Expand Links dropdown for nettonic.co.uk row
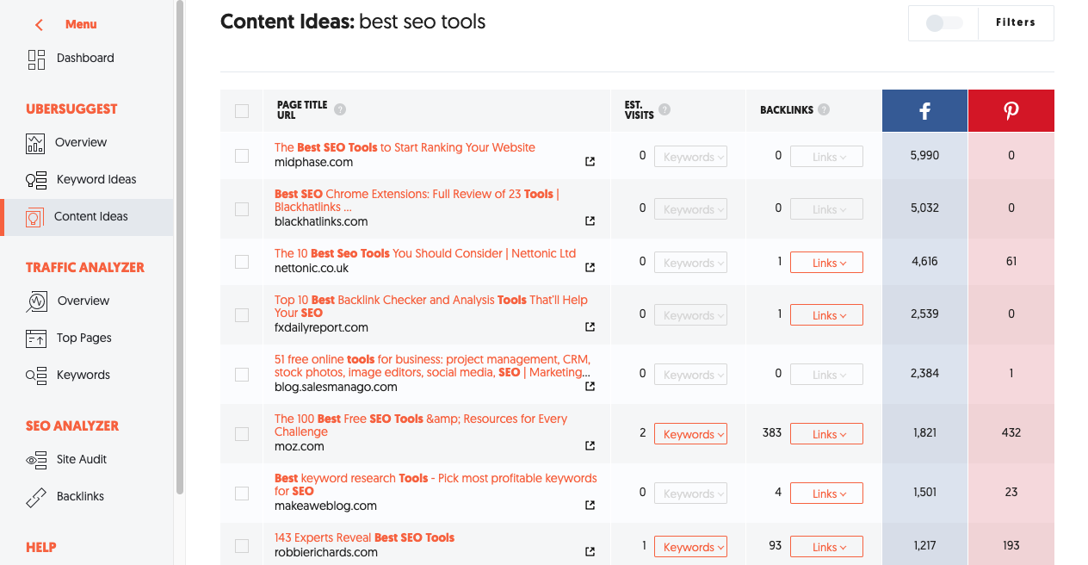The width and height of the screenshot is (1088, 565). tap(826, 263)
